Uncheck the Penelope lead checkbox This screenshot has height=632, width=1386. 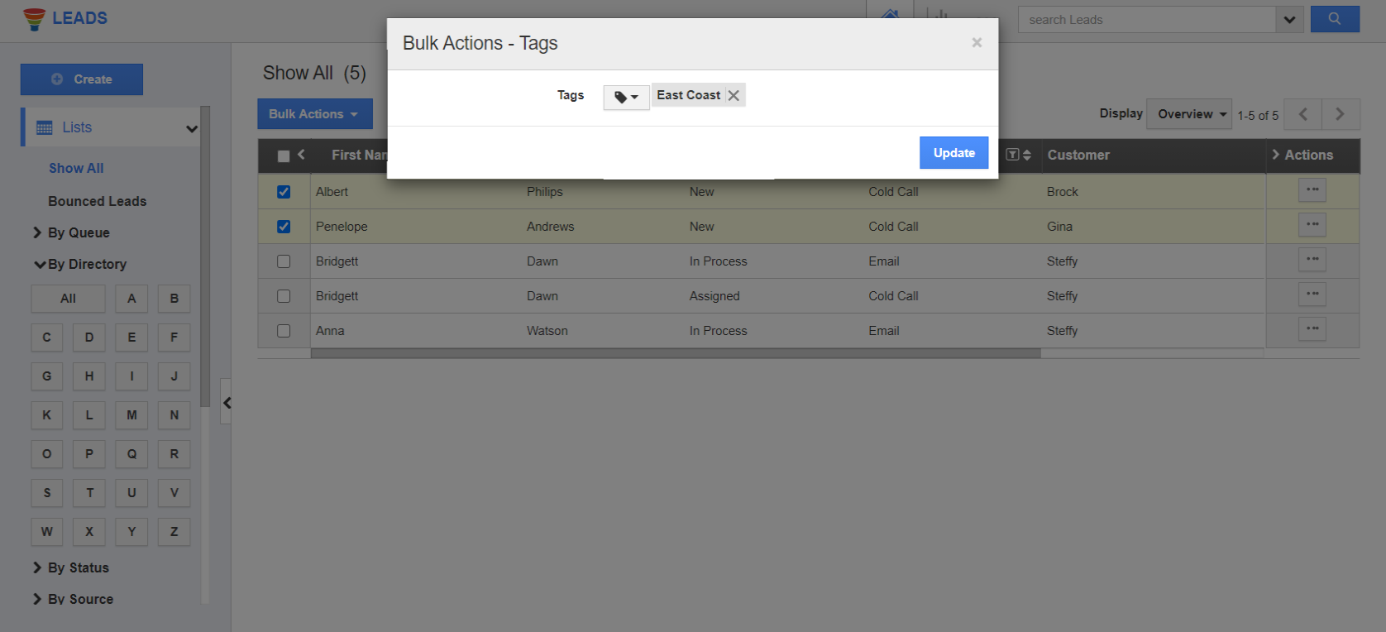pos(284,227)
